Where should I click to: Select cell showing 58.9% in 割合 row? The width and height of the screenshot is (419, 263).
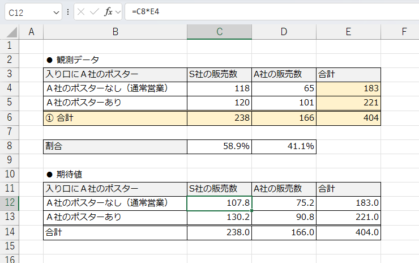[x=219, y=146]
